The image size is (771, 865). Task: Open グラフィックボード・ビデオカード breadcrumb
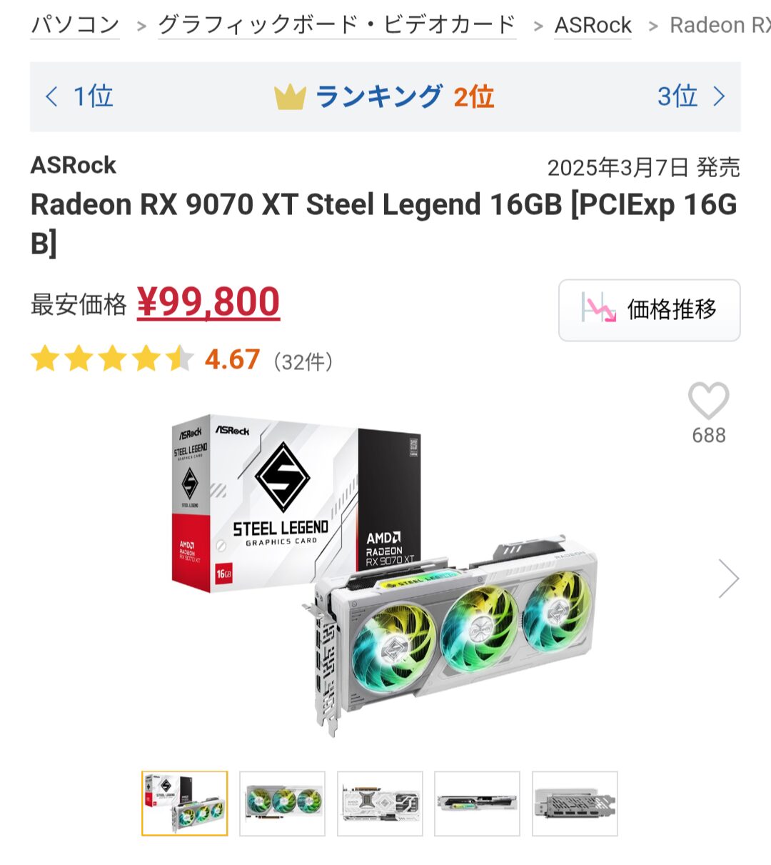pyautogui.click(x=337, y=25)
